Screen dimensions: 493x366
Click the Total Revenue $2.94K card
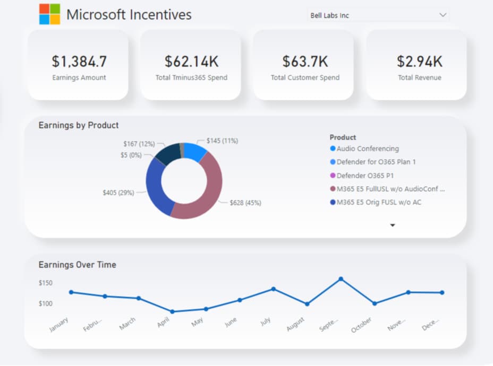tap(417, 65)
